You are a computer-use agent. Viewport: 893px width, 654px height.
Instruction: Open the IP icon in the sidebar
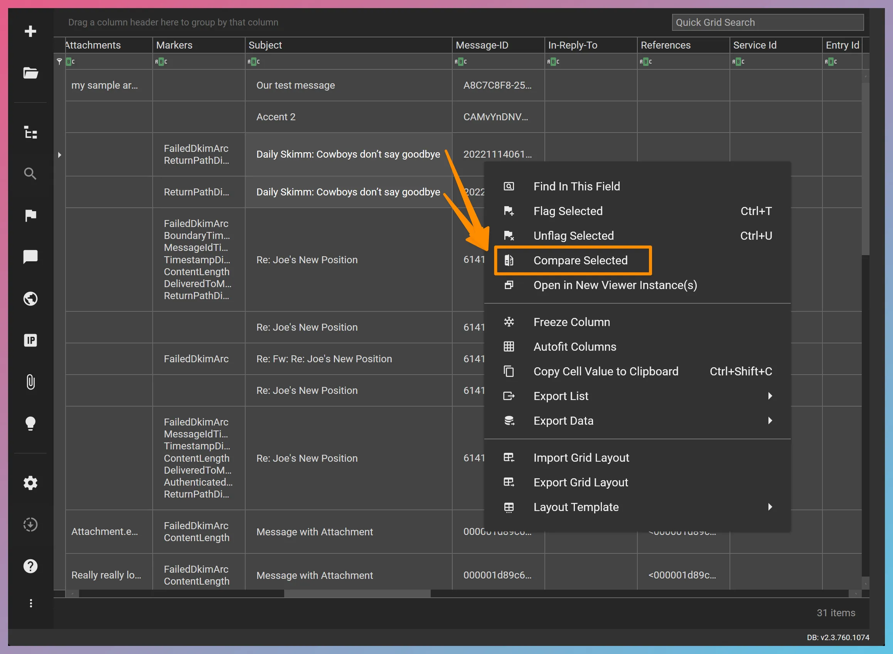pos(30,340)
